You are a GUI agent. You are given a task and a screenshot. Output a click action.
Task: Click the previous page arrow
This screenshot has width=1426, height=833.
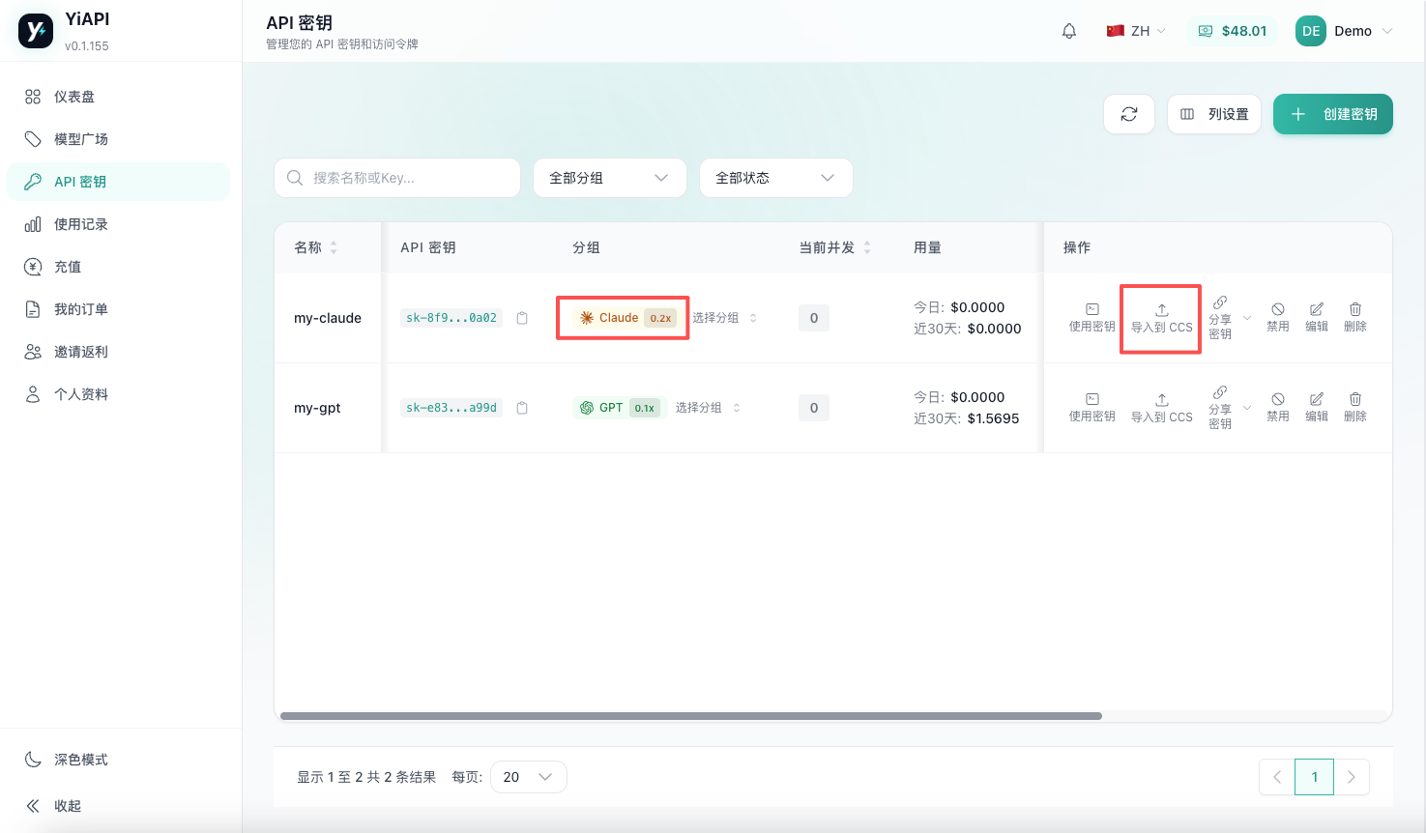coord(1277,777)
